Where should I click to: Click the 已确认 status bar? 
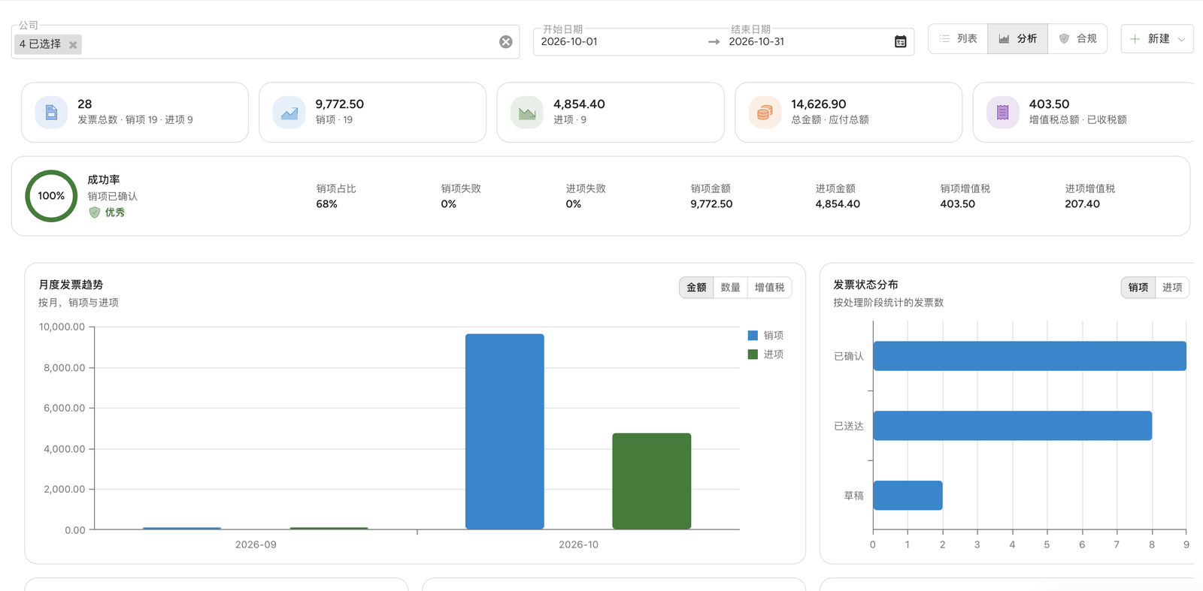(1029, 356)
